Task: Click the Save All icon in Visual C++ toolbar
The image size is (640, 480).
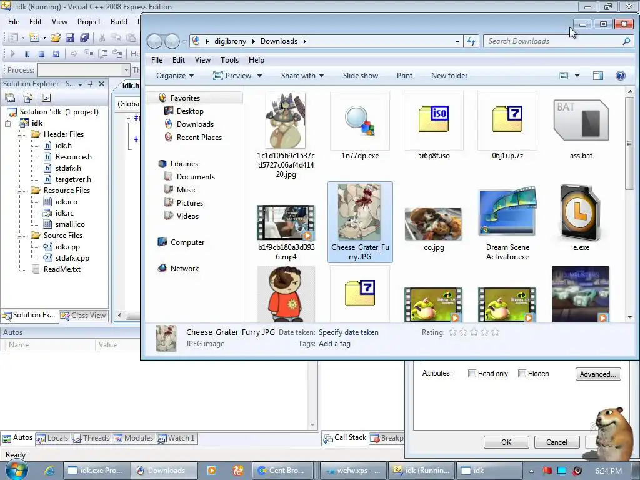Action: (x=84, y=38)
